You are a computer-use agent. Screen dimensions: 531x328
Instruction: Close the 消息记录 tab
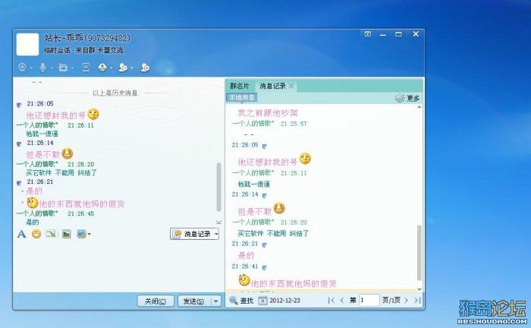click(291, 86)
